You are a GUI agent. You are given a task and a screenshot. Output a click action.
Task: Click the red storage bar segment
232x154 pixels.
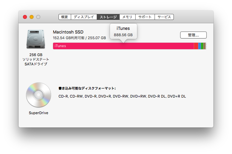(196, 46)
